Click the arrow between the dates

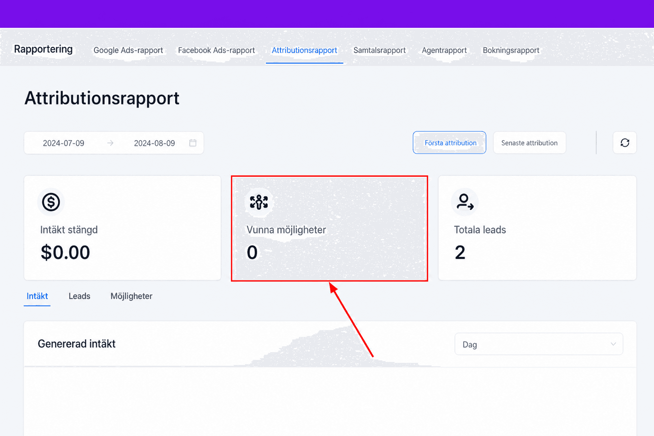[x=110, y=143]
